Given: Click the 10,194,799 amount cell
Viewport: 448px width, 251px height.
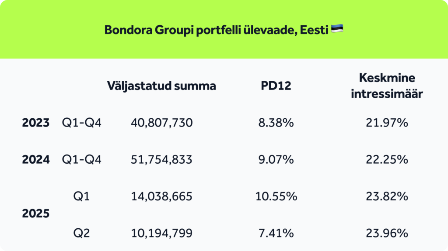Looking at the screenshot, I should click(x=162, y=233).
